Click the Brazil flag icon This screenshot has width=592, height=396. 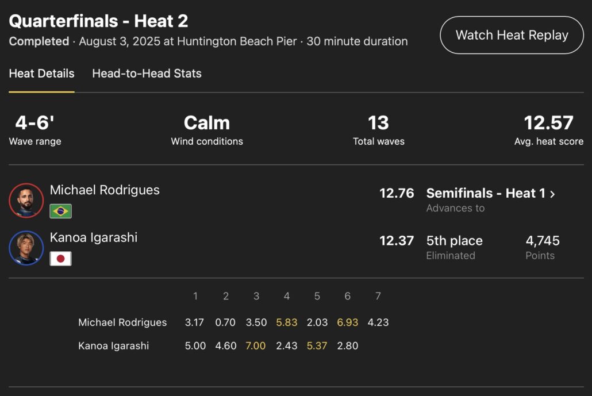point(60,211)
